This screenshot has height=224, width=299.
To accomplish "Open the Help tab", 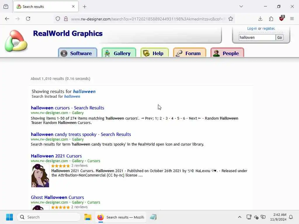I will coord(155,53).
